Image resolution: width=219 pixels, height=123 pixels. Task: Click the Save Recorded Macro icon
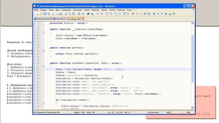point(149,14)
